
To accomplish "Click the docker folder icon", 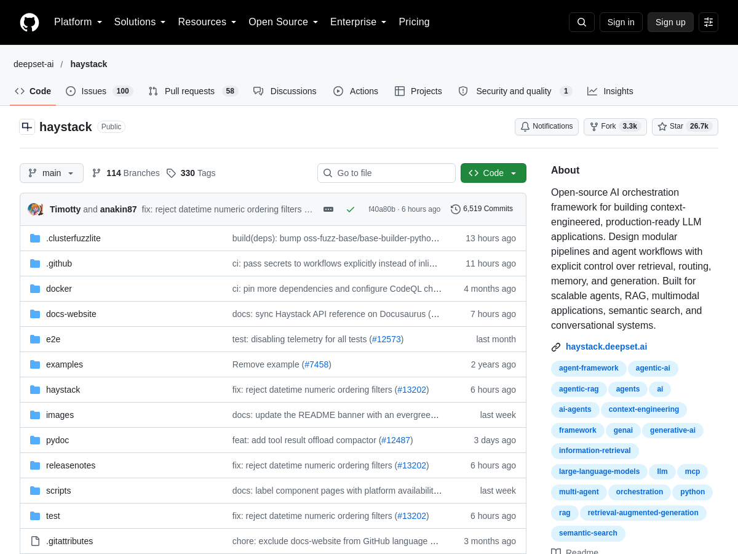I will [35, 289].
